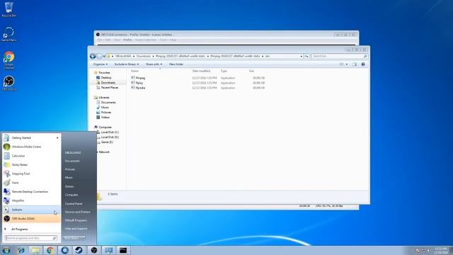Open Help and Support from Start menu

pos(76,229)
